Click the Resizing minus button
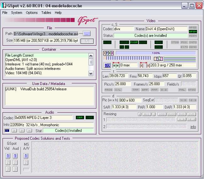 point(154,114)
